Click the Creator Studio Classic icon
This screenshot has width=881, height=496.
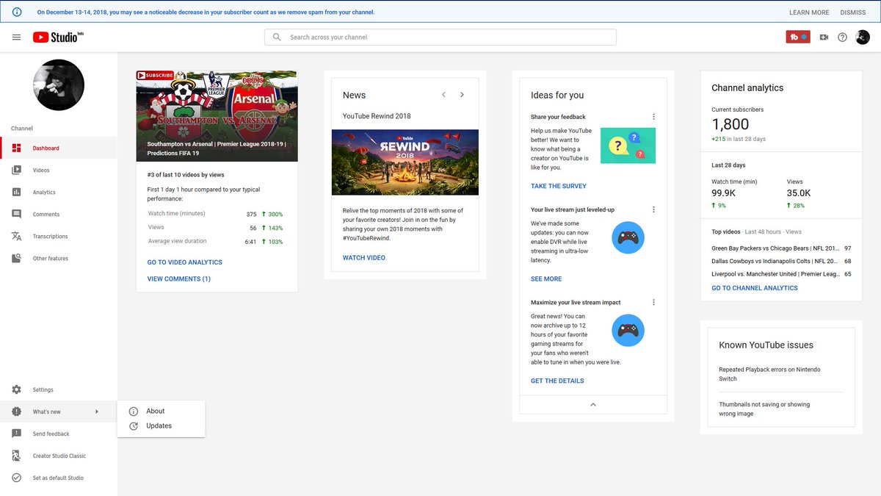pos(16,456)
